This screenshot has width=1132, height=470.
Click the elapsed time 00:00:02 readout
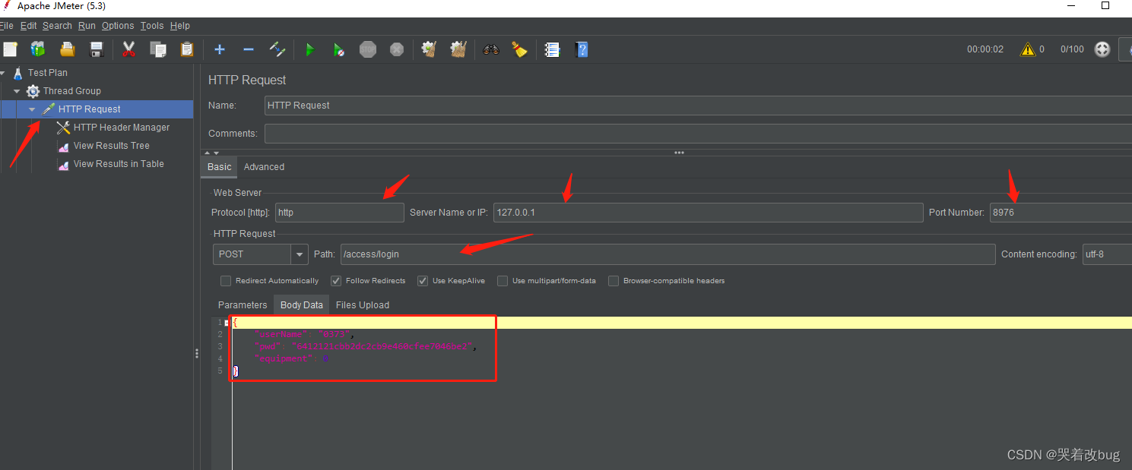click(985, 49)
